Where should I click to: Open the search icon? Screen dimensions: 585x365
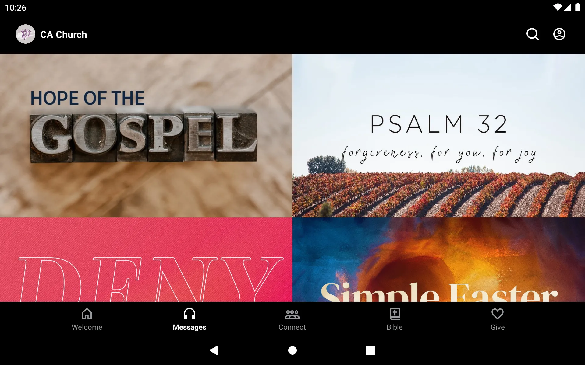(x=532, y=34)
